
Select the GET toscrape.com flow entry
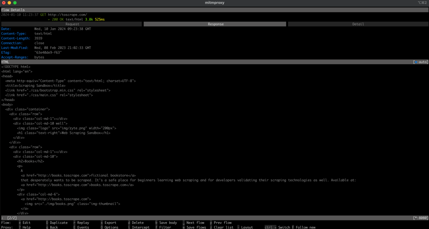64,14
